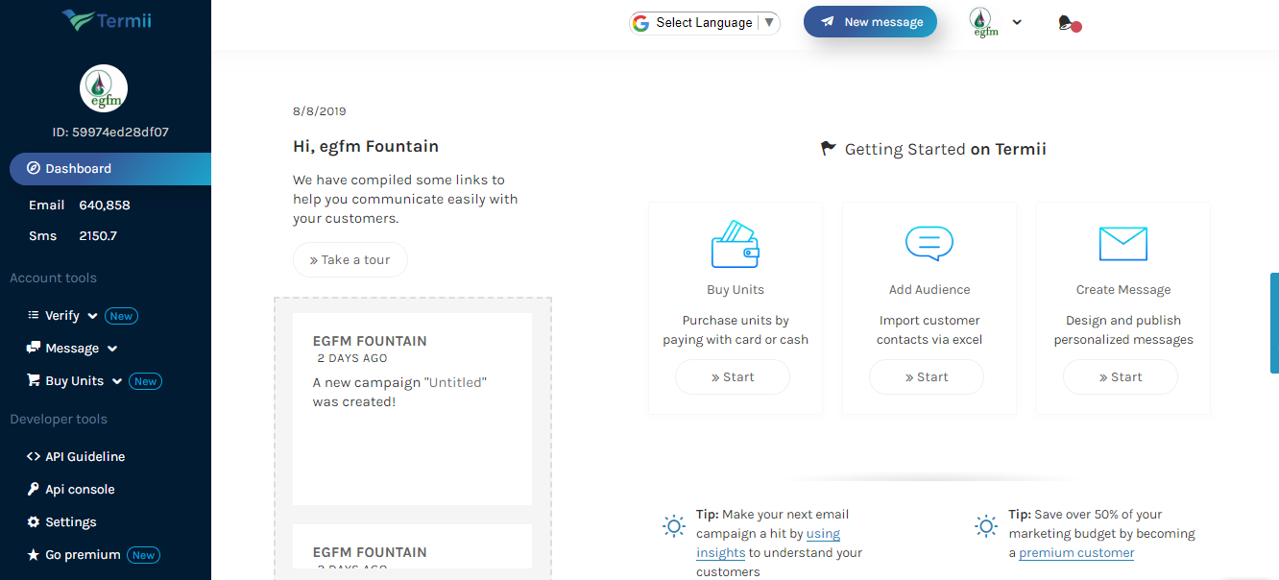Click the Buy Units card title
1279x580 pixels.
(736, 290)
